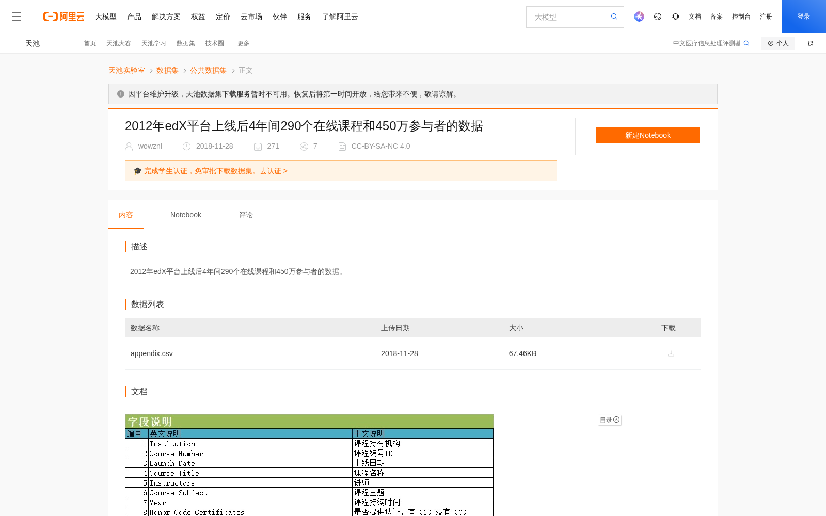Open the 伙伴 menu
The height and width of the screenshot is (516, 826).
pyautogui.click(x=280, y=17)
